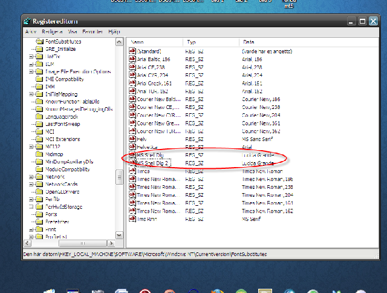
Task: Click the Midimap folder icon
Action: [39, 154]
